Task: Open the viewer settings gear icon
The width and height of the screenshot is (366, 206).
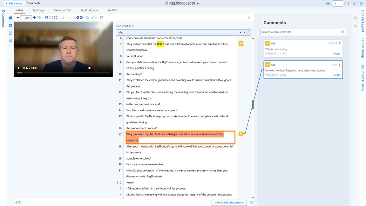Action: 361,3
